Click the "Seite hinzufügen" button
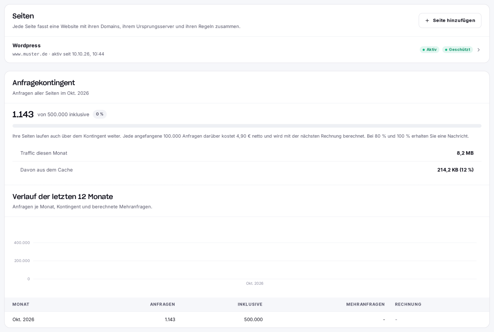 click(x=450, y=21)
